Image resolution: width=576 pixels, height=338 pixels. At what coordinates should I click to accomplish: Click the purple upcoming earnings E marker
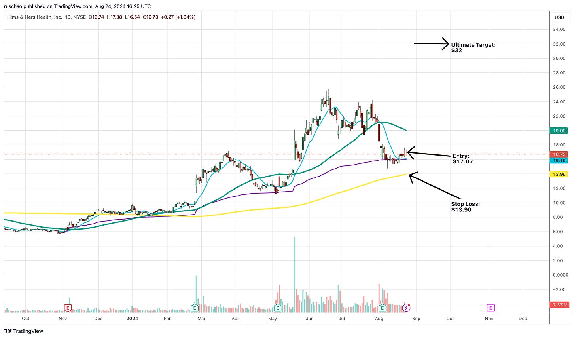point(491,308)
